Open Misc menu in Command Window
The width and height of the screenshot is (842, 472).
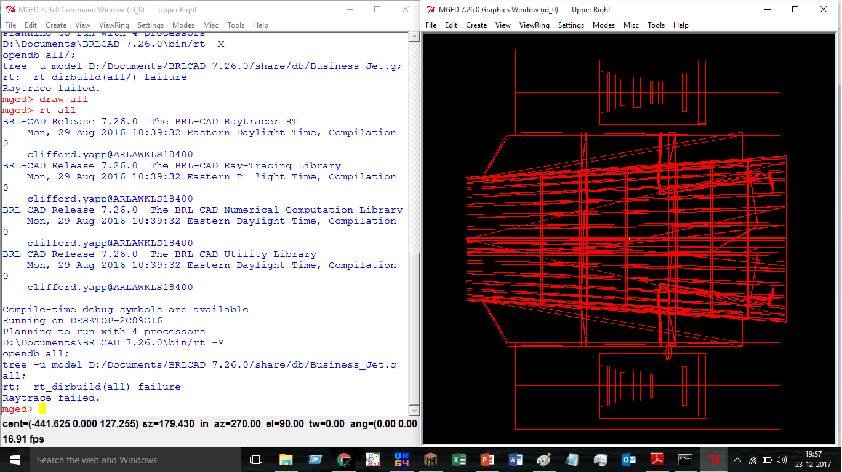click(x=210, y=25)
